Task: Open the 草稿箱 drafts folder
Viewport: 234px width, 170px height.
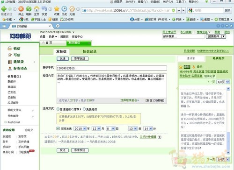Action: point(12,87)
